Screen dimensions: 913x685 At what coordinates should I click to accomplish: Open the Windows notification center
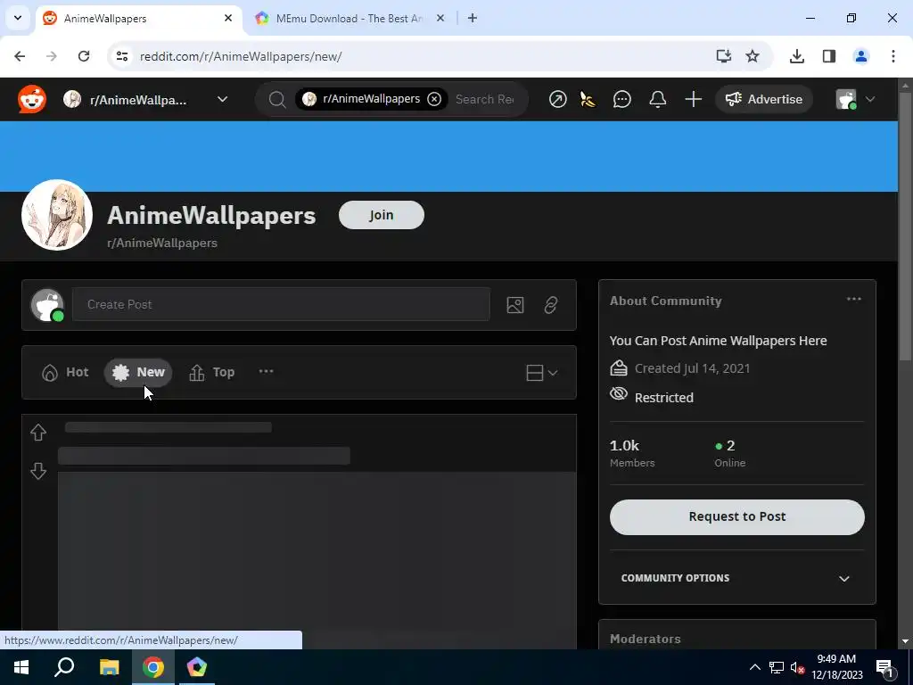click(884, 667)
